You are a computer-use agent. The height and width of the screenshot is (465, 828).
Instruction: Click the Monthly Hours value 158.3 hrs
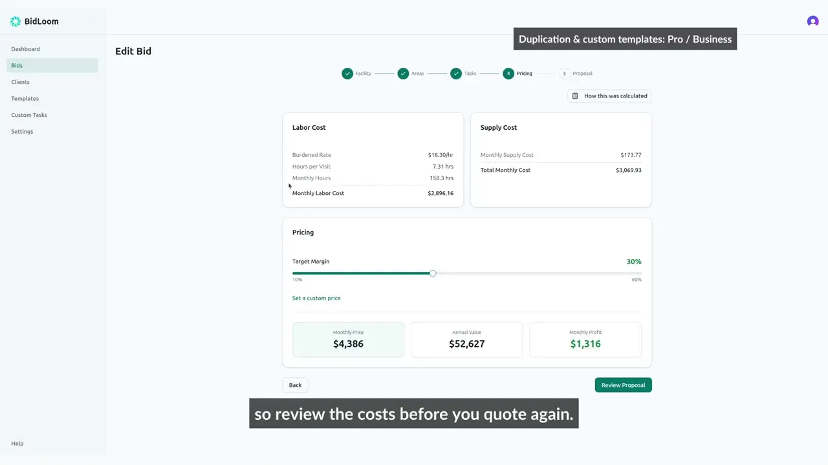(x=442, y=178)
